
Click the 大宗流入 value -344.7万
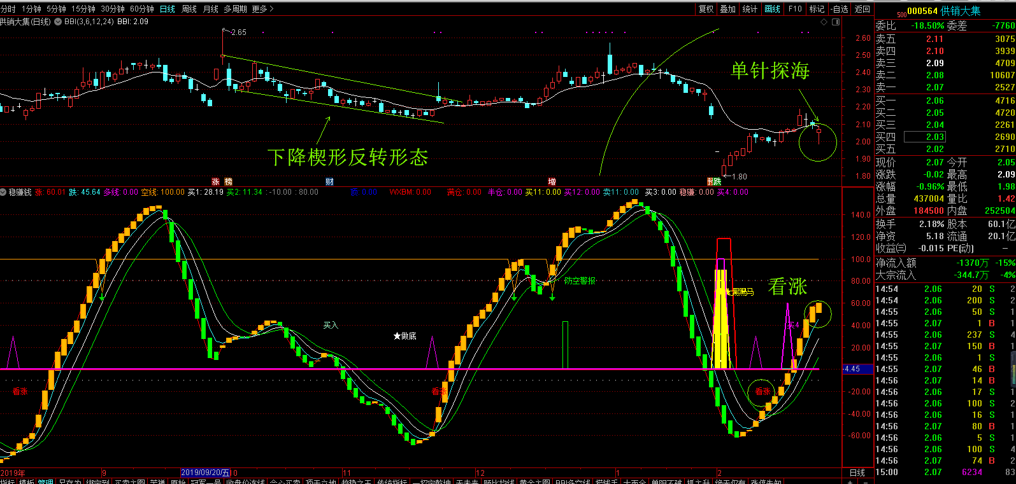[x=971, y=275]
